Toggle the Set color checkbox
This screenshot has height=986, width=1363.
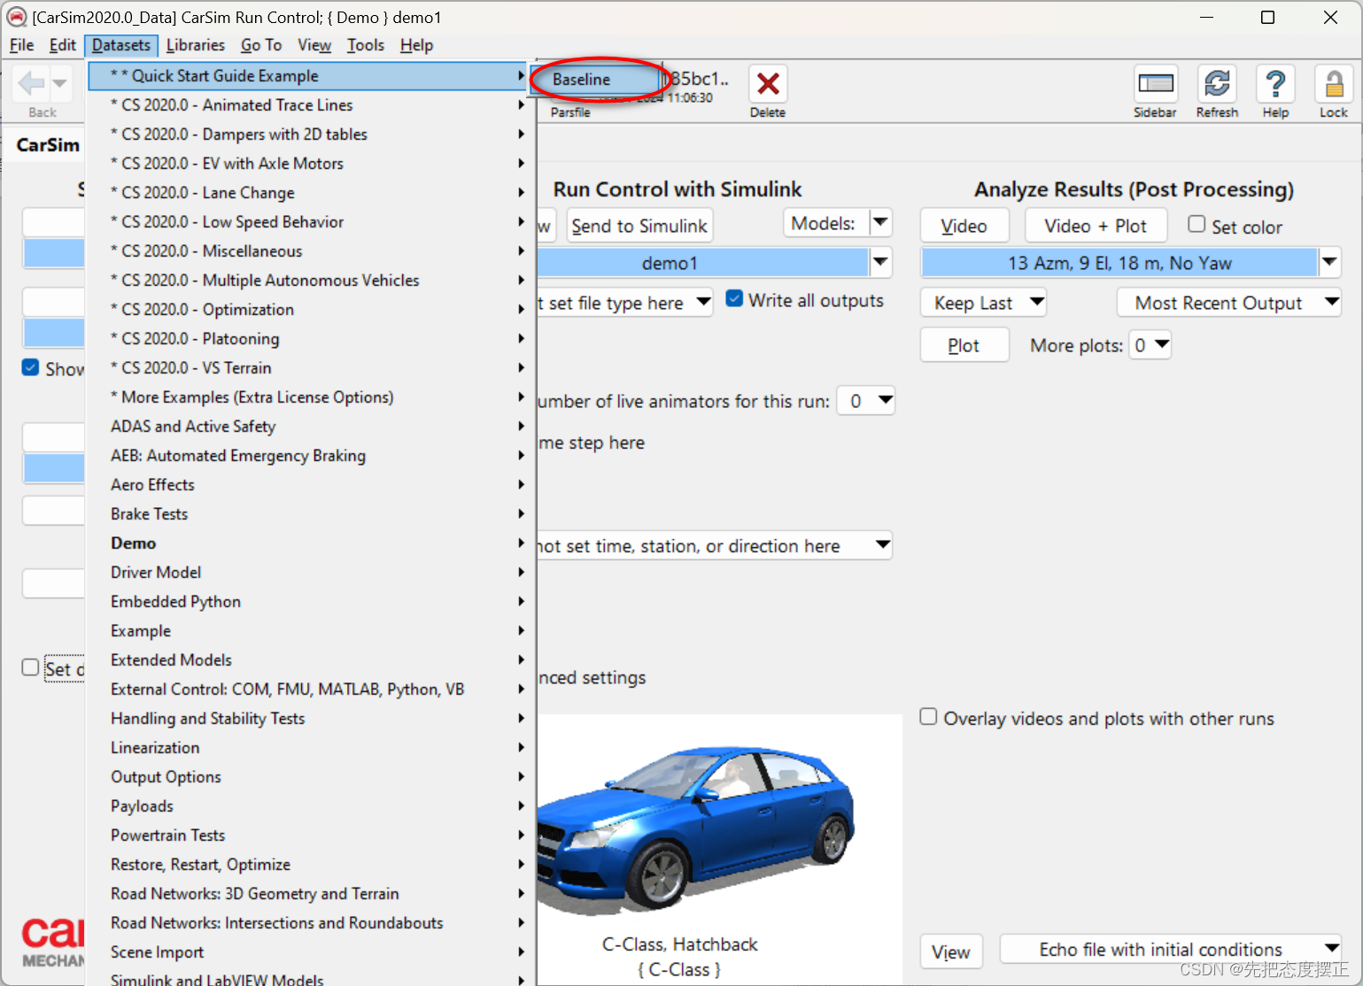pos(1196,225)
